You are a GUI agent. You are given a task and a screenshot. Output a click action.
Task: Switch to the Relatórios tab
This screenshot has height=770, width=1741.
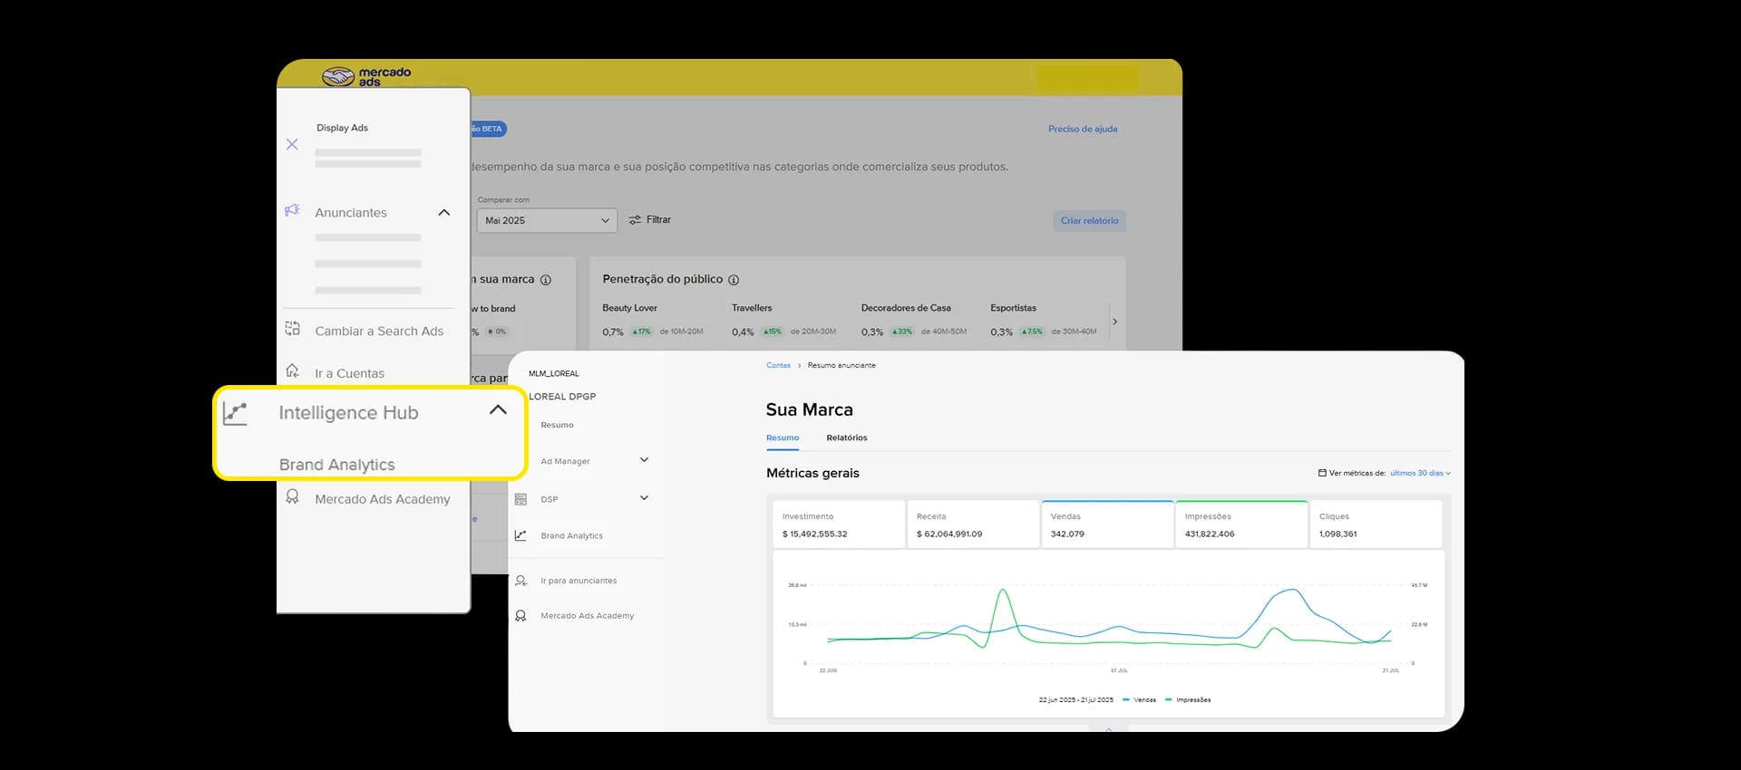pyautogui.click(x=847, y=438)
